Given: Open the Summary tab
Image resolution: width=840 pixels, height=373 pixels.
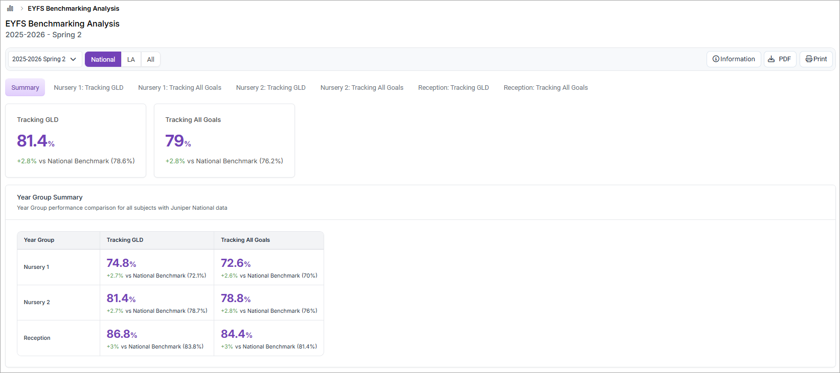Looking at the screenshot, I should click(x=25, y=87).
